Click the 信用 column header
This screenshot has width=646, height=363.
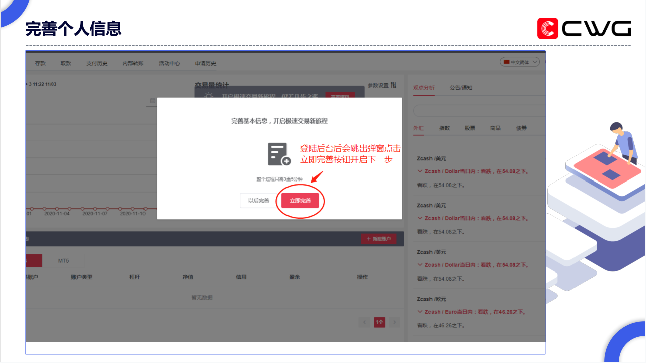[x=241, y=277]
